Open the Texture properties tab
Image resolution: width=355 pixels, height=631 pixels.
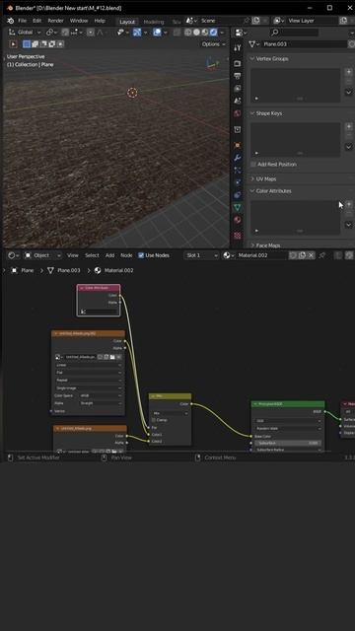(238, 235)
